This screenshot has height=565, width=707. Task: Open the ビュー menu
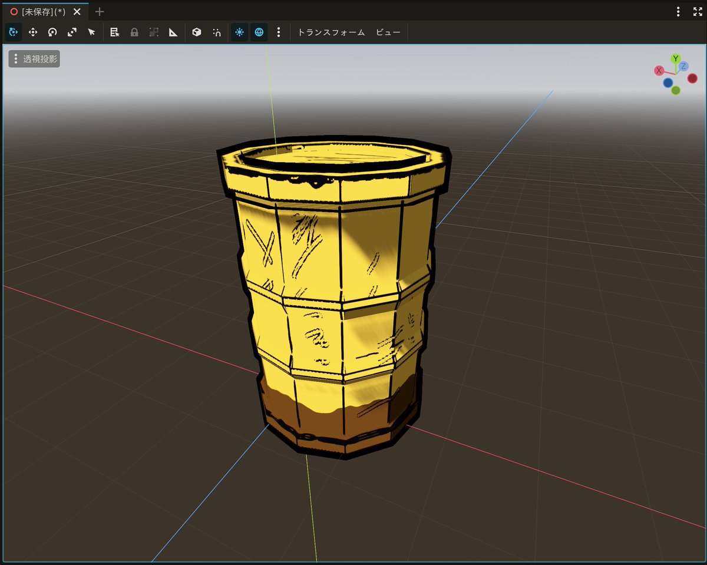click(388, 32)
